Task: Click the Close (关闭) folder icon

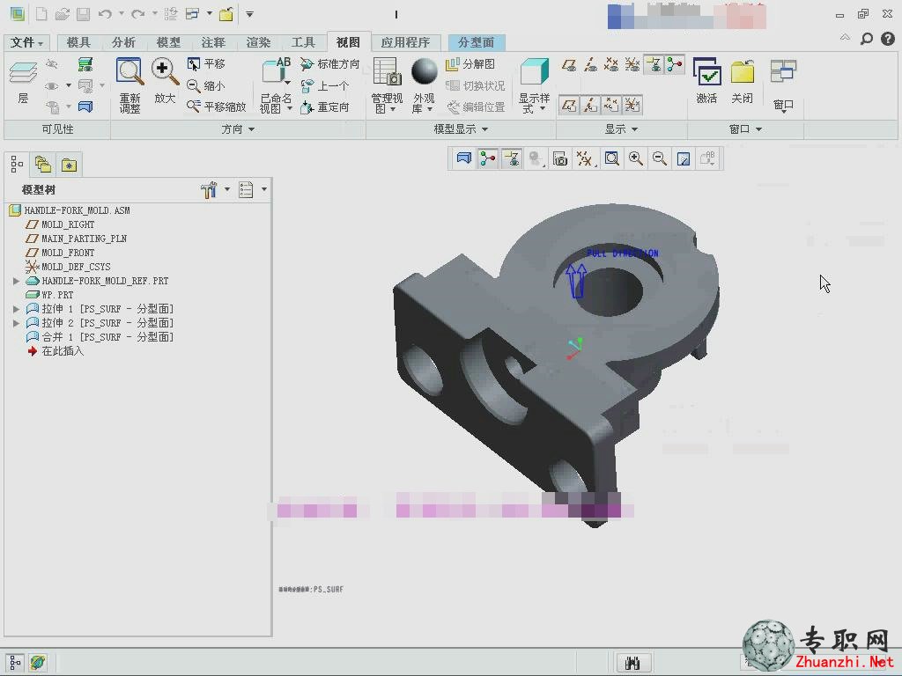Action: pyautogui.click(x=742, y=72)
